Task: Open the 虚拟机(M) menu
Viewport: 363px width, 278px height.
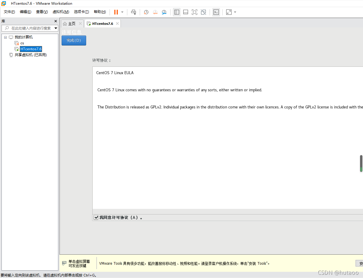Action: point(61,12)
